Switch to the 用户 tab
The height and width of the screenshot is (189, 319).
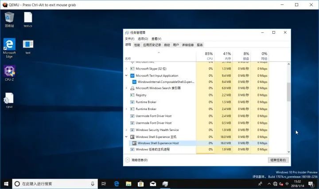[176, 45]
